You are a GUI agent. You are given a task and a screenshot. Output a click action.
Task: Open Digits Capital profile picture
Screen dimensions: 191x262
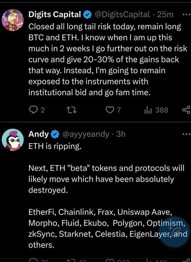point(13,20)
